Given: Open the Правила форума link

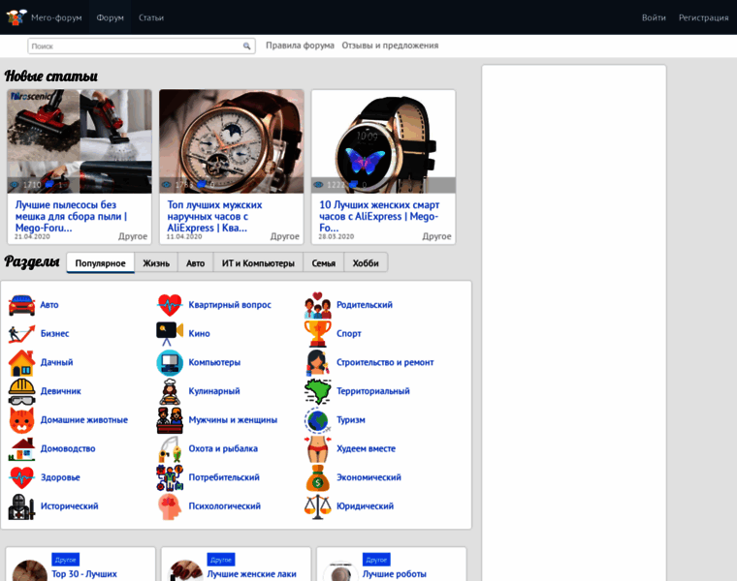Looking at the screenshot, I should 300,46.
